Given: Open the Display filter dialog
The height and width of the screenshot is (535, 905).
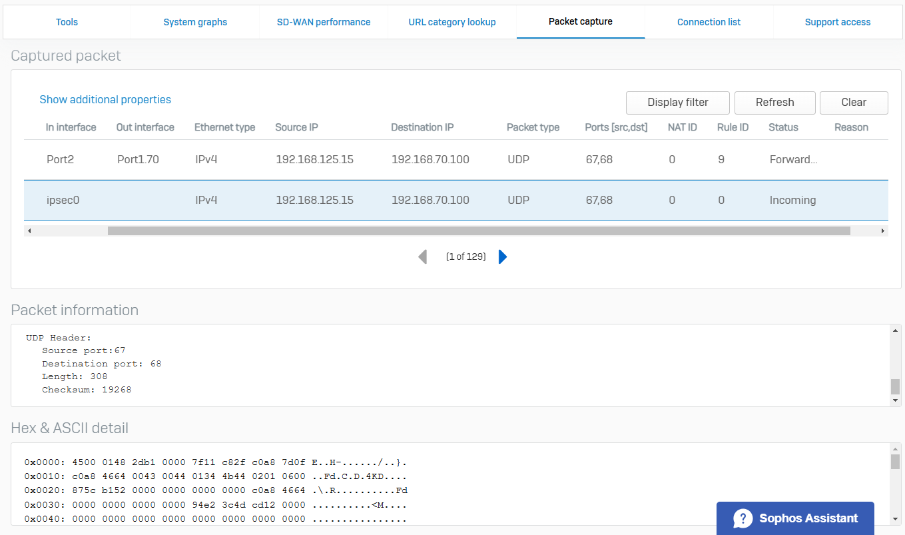Looking at the screenshot, I should point(678,103).
